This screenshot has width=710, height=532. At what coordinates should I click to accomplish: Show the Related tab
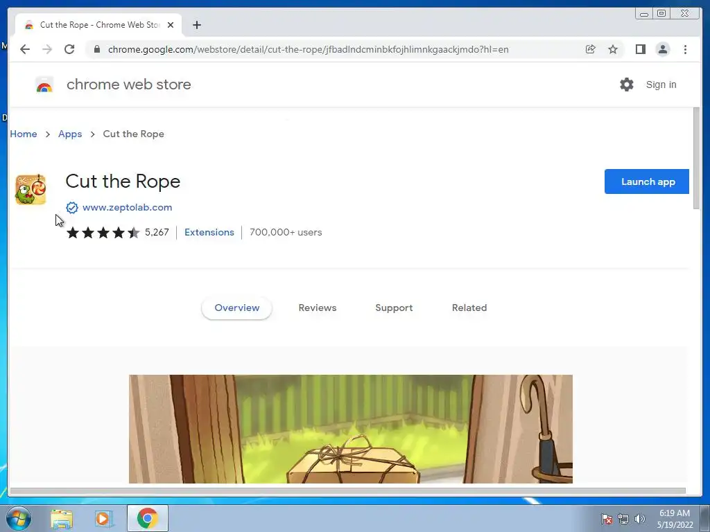point(469,308)
